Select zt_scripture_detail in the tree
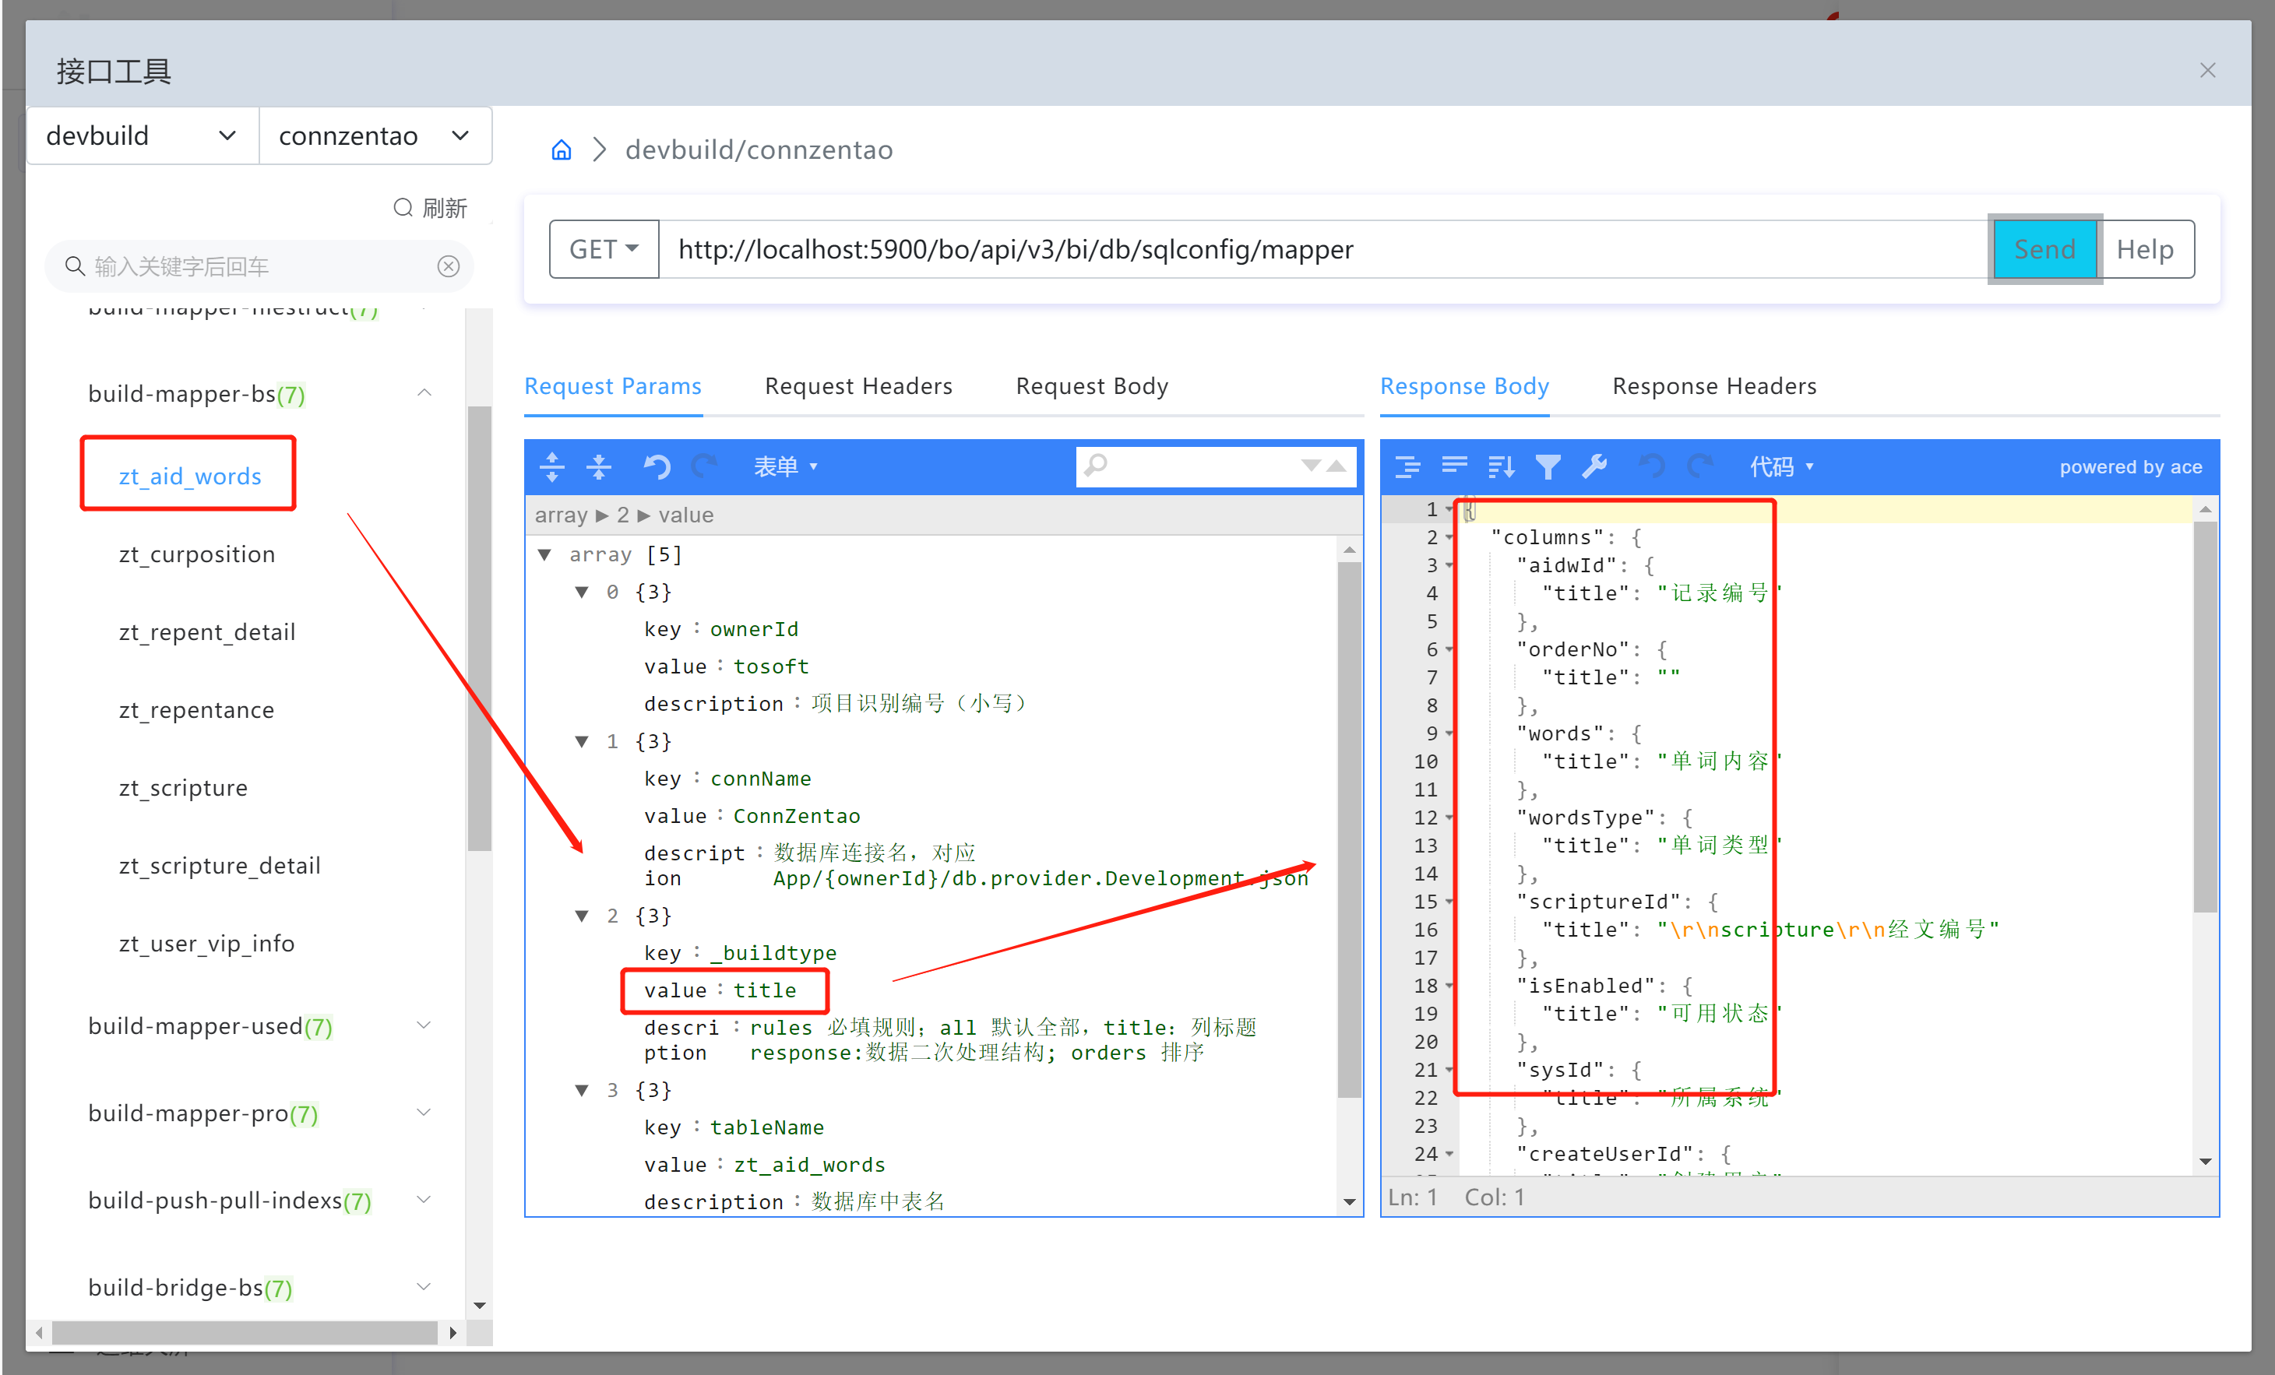The width and height of the screenshot is (2275, 1375). 220,866
